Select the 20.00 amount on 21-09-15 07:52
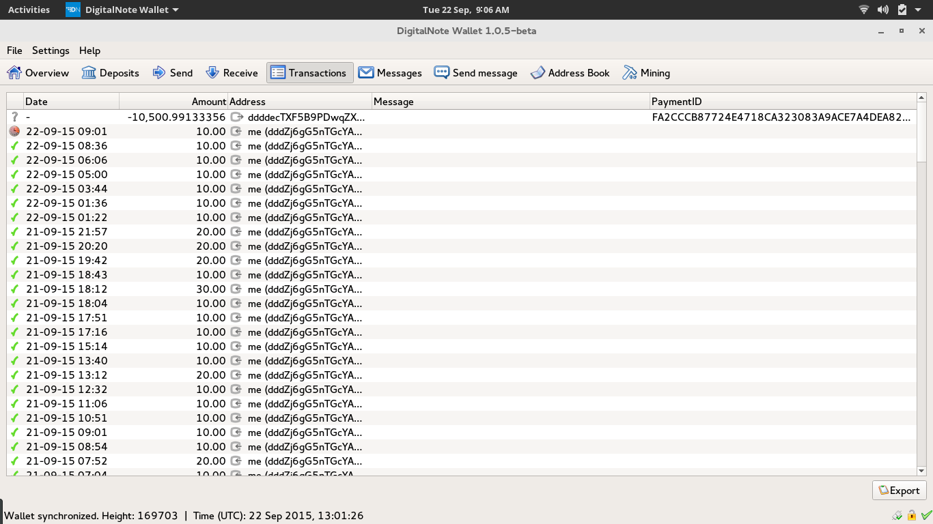Image resolution: width=933 pixels, height=524 pixels. point(210,461)
